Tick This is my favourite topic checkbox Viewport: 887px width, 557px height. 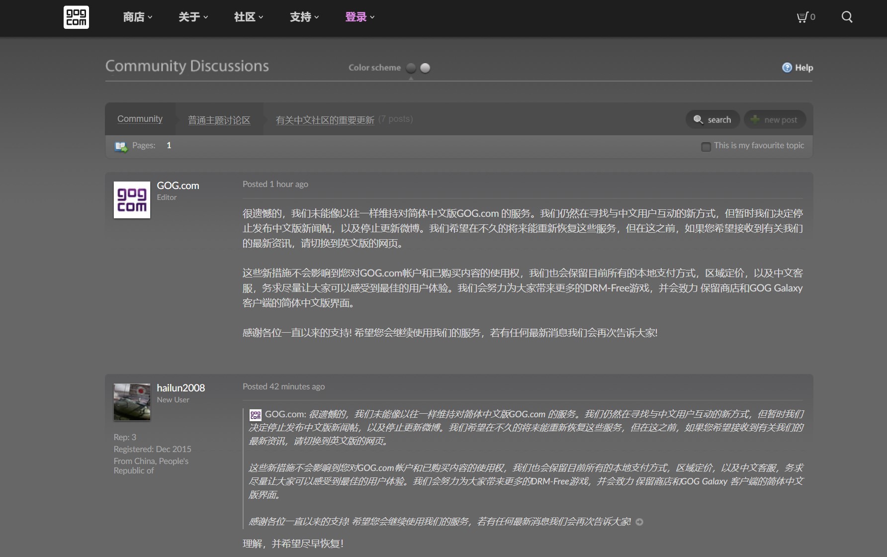[706, 147]
